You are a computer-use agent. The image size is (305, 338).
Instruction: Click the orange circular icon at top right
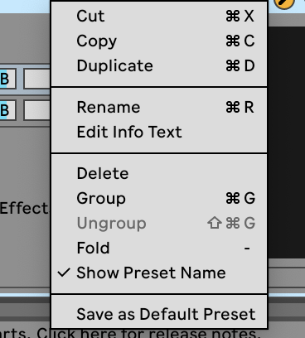click(x=284, y=2)
